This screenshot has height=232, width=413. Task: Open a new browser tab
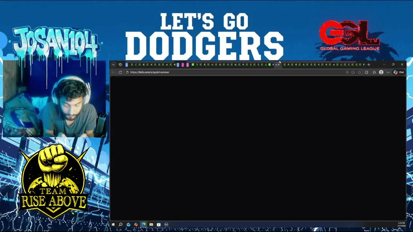tap(368, 65)
